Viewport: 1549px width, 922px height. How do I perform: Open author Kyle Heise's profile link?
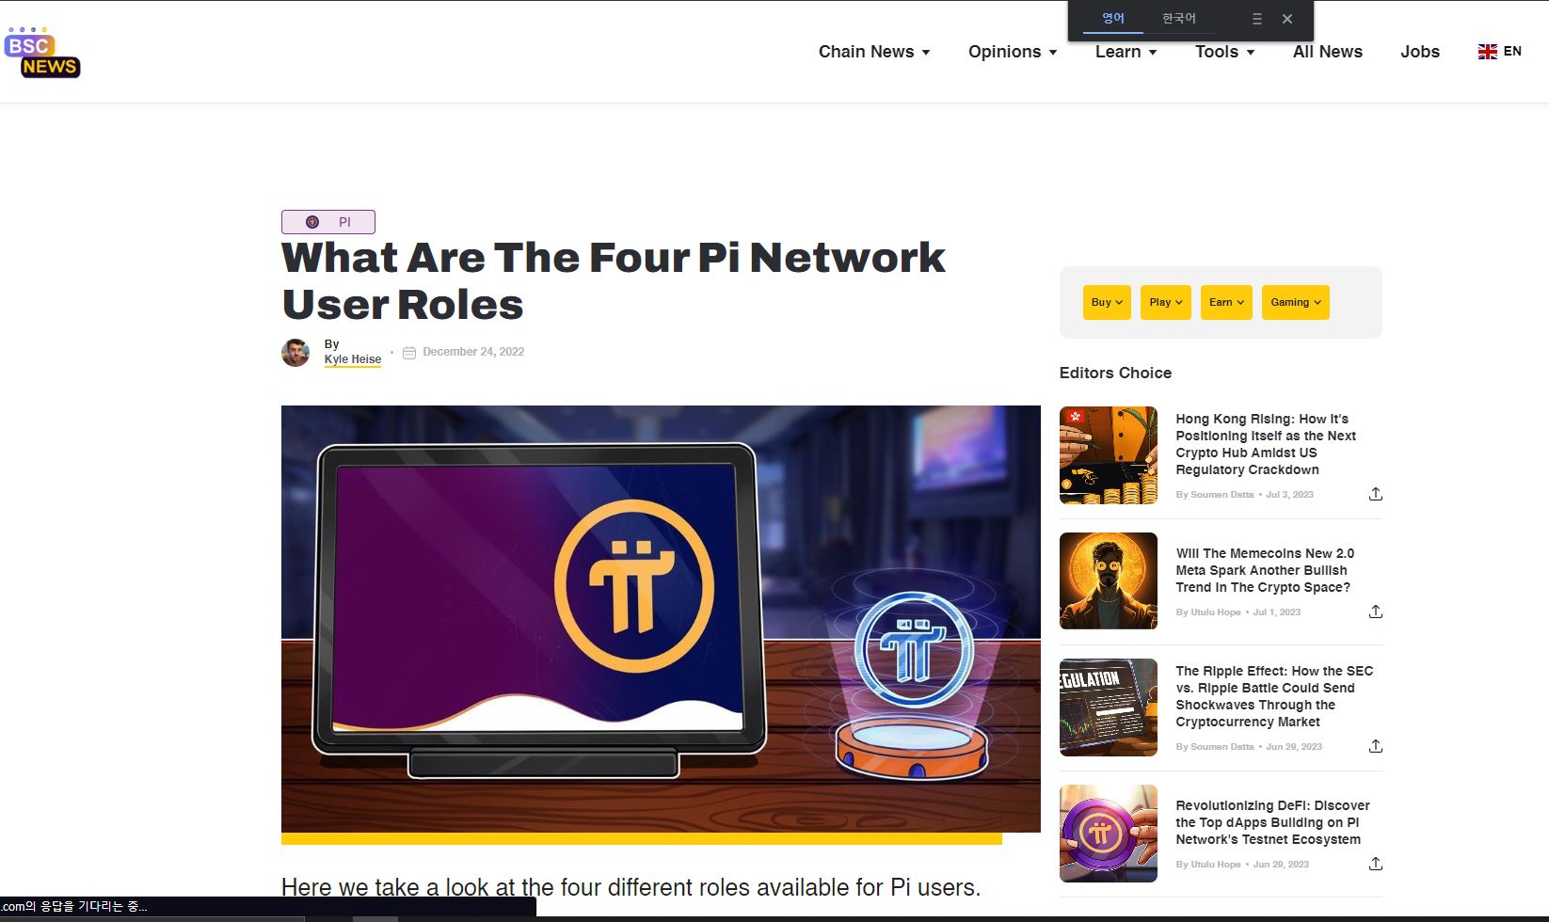353,359
